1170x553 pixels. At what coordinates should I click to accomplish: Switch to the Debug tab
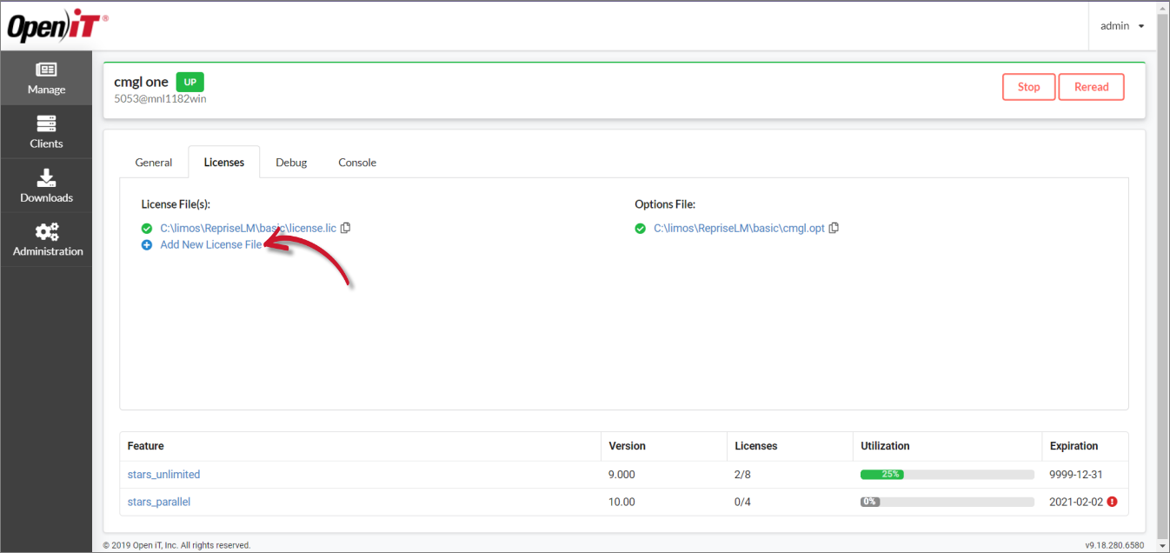pos(291,163)
